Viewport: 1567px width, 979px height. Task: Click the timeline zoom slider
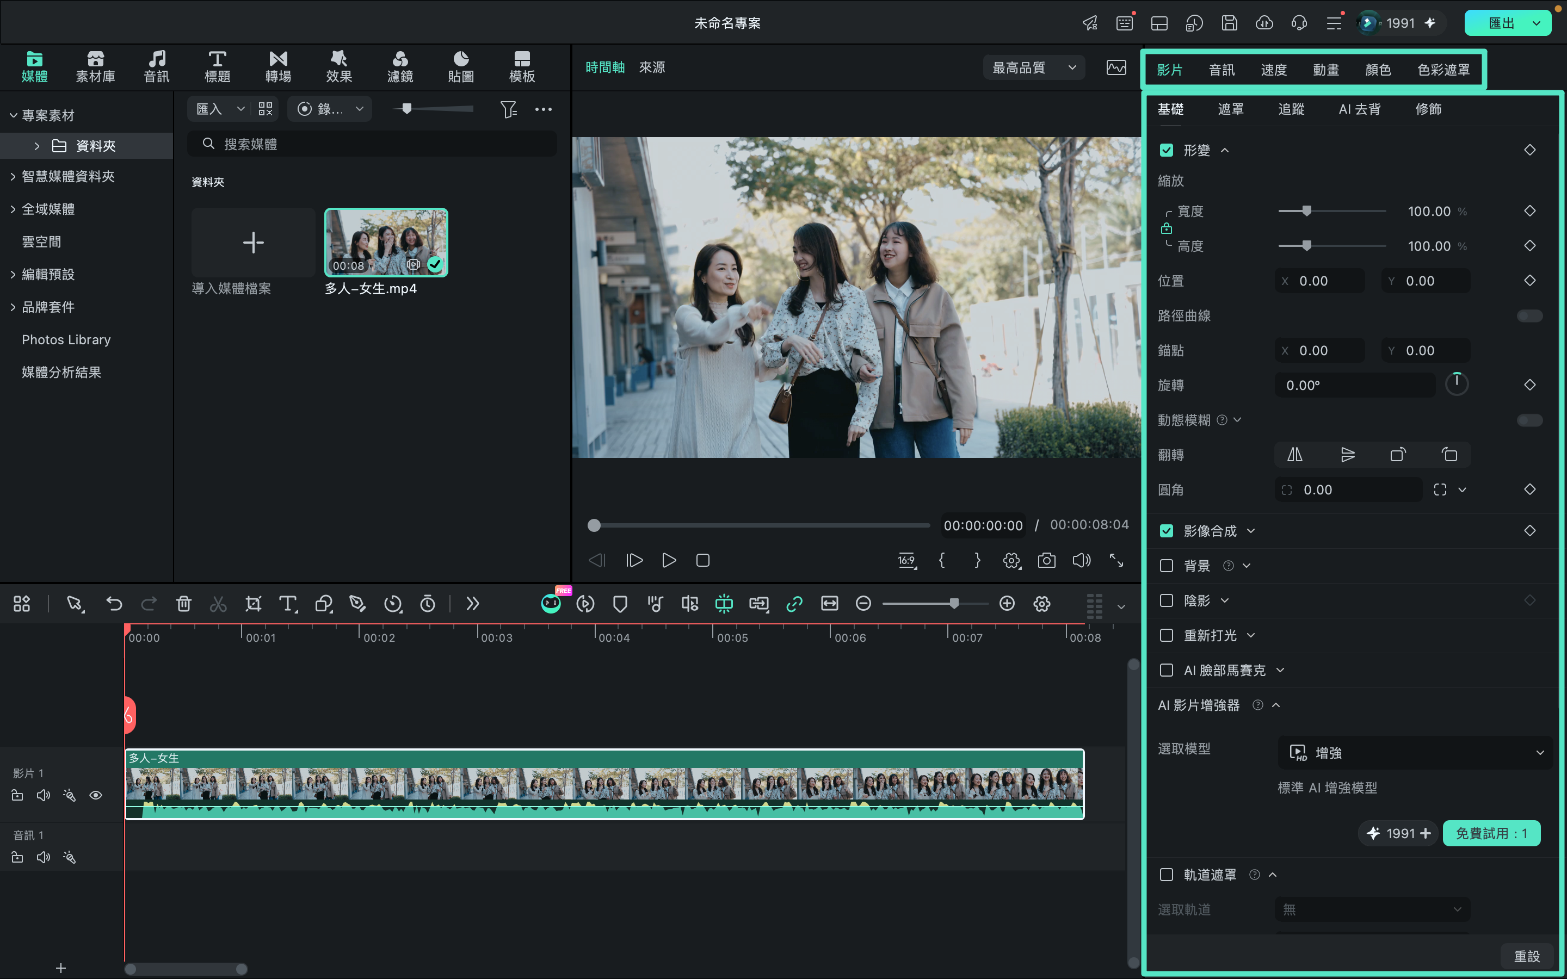tap(935, 604)
